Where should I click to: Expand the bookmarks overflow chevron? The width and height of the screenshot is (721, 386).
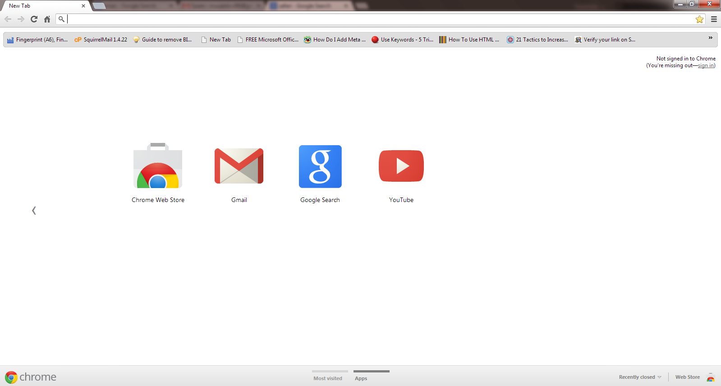[710, 38]
